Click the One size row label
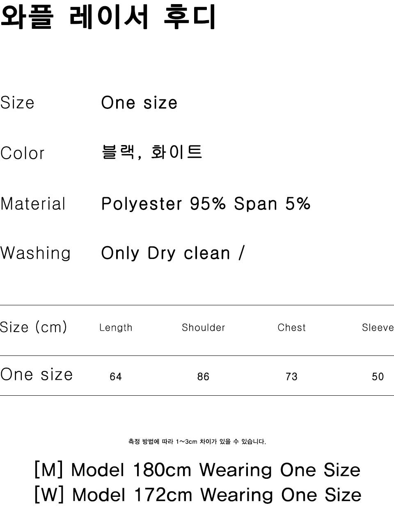Image resolution: width=394 pixels, height=526 pixels. [x=37, y=374]
